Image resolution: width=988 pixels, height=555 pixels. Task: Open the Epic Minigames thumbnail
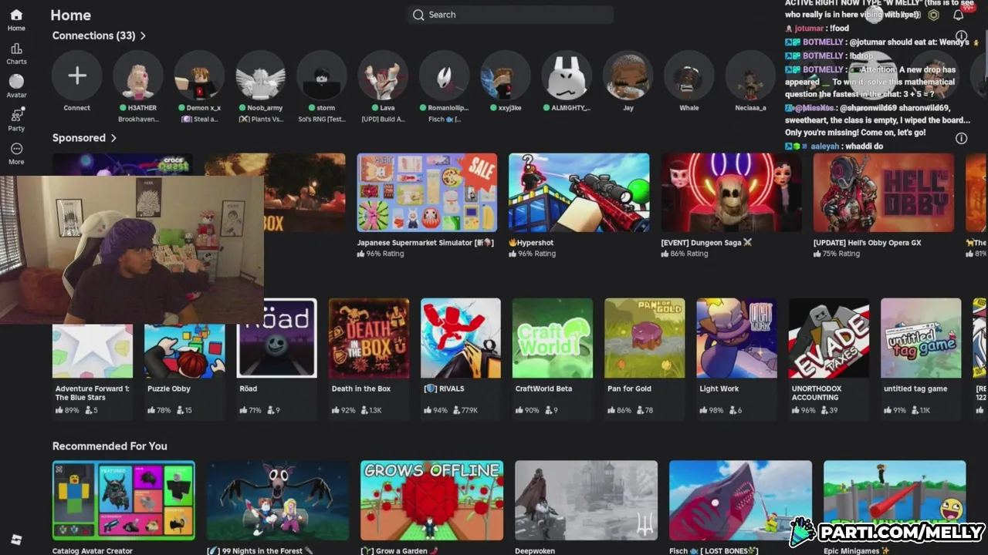[x=895, y=500]
